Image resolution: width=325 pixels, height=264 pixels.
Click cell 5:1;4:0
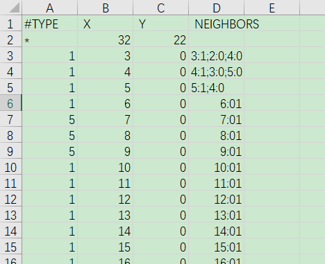coord(216,87)
